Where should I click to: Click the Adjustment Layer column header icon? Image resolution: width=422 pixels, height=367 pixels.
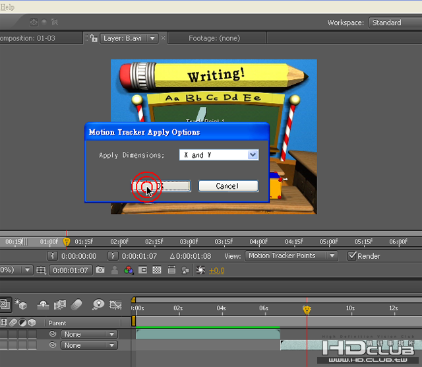click(x=22, y=323)
